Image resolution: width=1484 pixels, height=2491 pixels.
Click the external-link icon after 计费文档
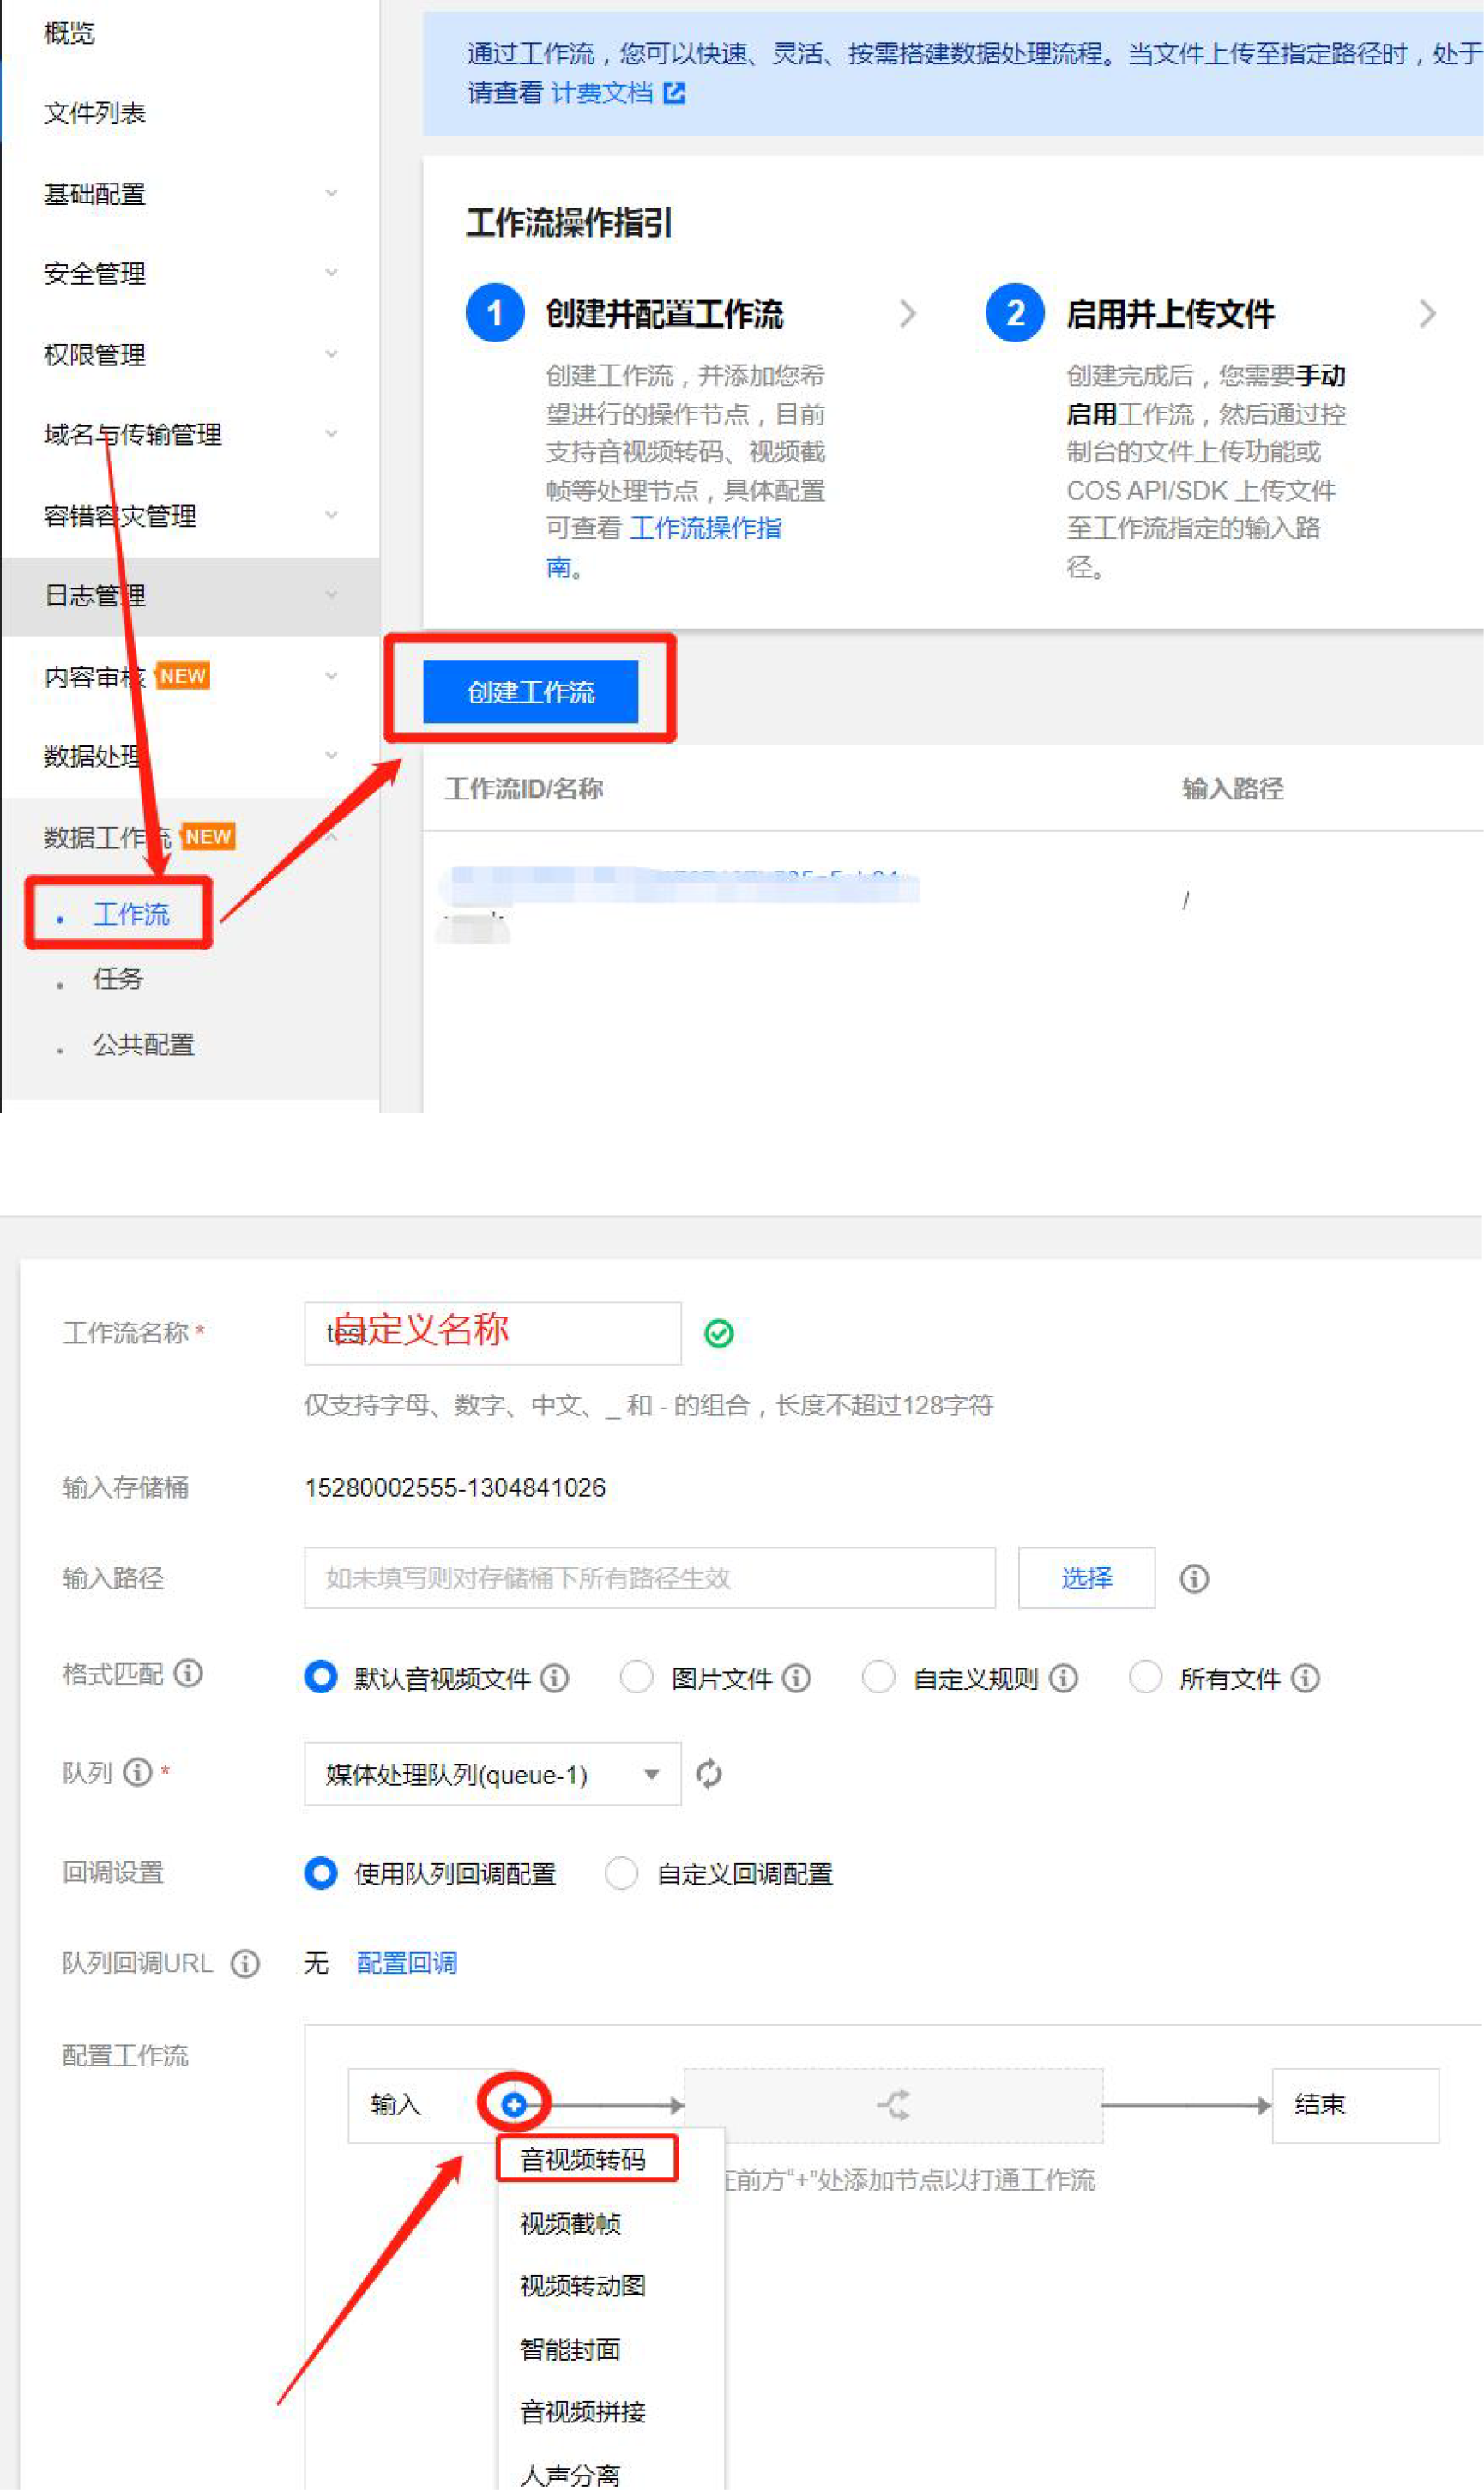[x=675, y=93]
